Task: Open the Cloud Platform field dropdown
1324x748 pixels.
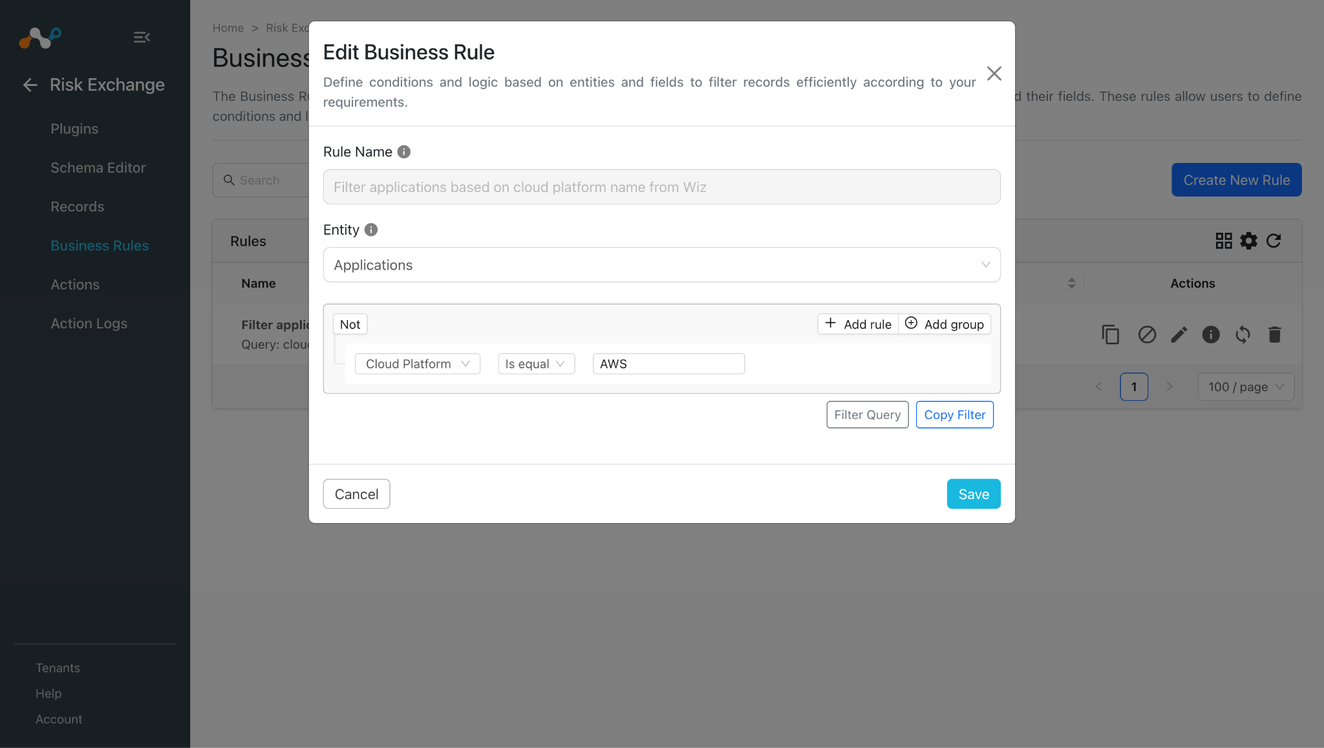Action: 418,363
